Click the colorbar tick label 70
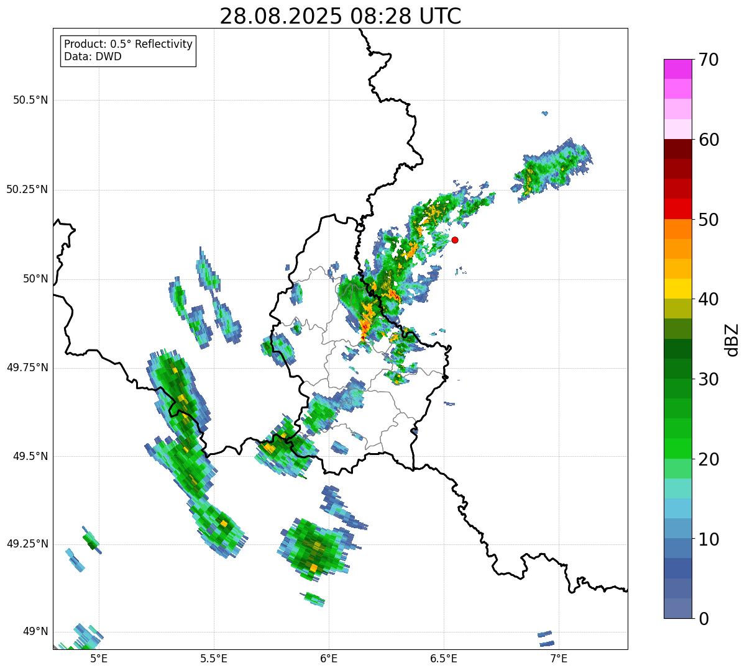Image resolution: width=747 pixels, height=671 pixels. [708, 60]
